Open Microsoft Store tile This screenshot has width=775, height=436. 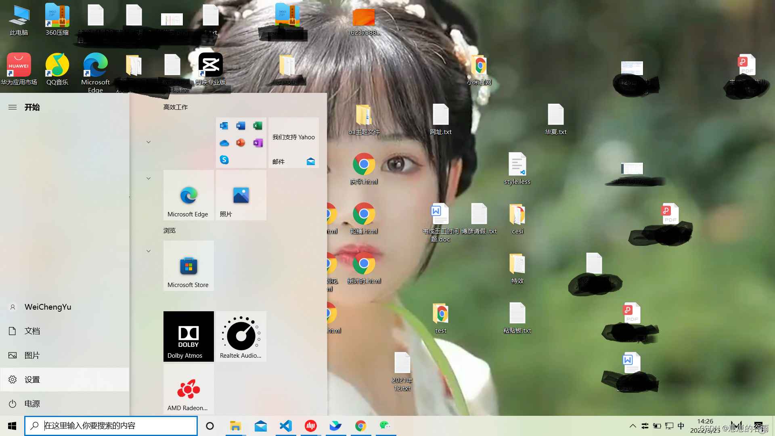pos(189,266)
